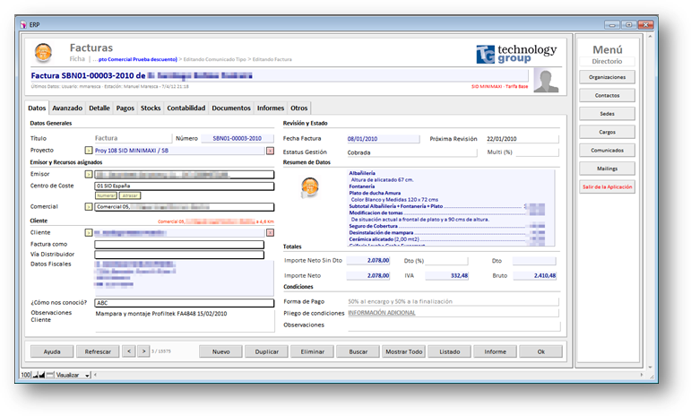Open the INFORMACIÓN ADICIONAL link
Viewport: 691px width, 416px height.
click(x=381, y=313)
